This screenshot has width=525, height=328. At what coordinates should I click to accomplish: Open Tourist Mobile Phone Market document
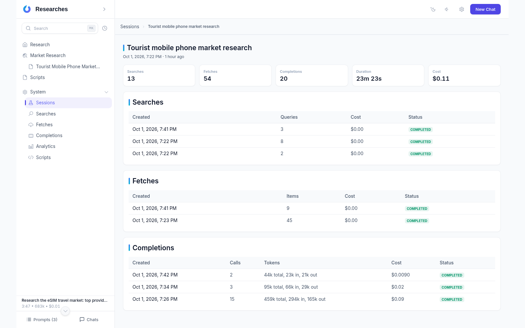(x=68, y=67)
